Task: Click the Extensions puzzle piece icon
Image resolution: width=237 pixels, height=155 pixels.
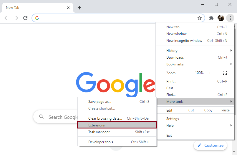Action: pos(211,18)
